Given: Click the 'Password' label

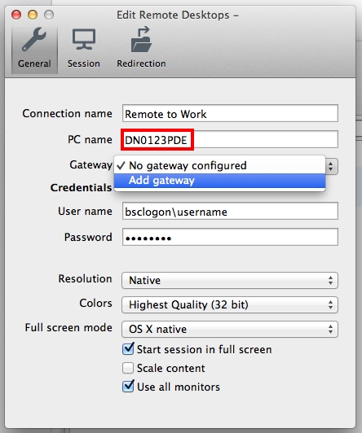Looking at the screenshot, I should coord(88,237).
